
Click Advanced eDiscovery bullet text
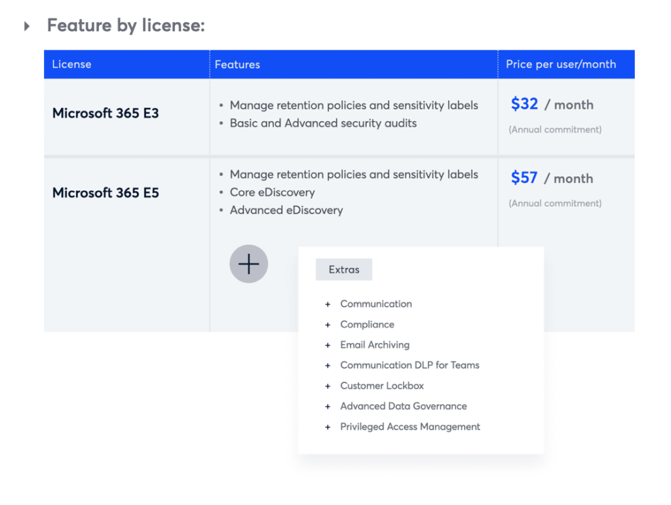[286, 210]
